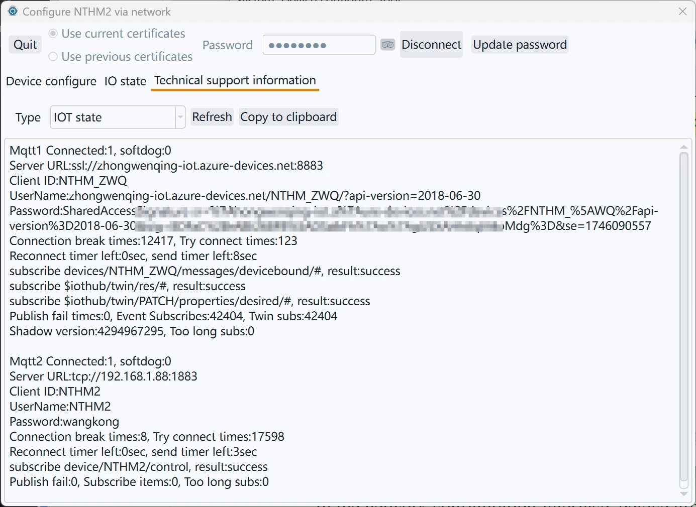This screenshot has width=696, height=507.
Task: Copy information to clipboard
Action: pyautogui.click(x=288, y=117)
